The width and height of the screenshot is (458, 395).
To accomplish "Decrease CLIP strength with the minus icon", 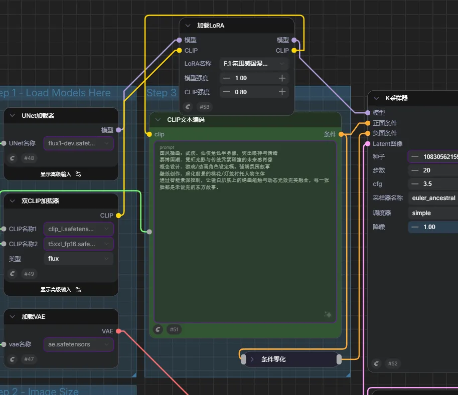I will [x=226, y=92].
